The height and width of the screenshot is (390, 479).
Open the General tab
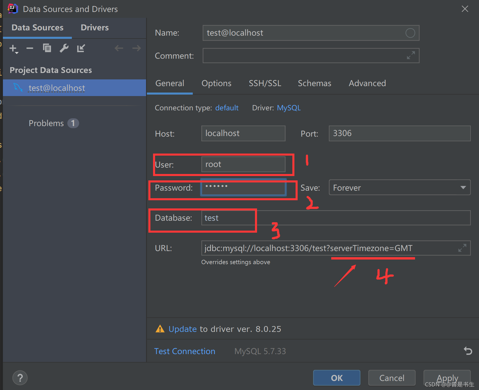pyautogui.click(x=170, y=83)
